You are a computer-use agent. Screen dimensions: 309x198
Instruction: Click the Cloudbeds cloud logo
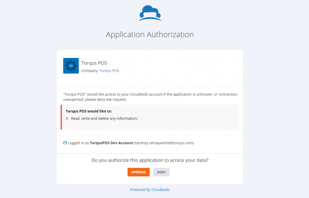click(150, 13)
